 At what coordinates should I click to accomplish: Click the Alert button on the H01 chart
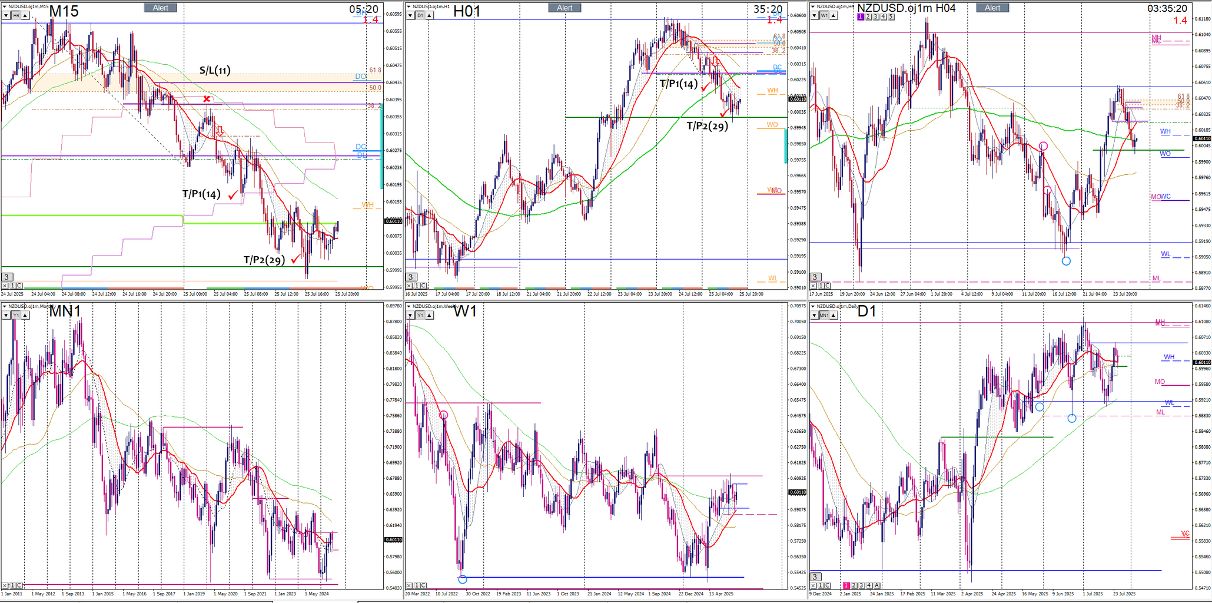(565, 8)
